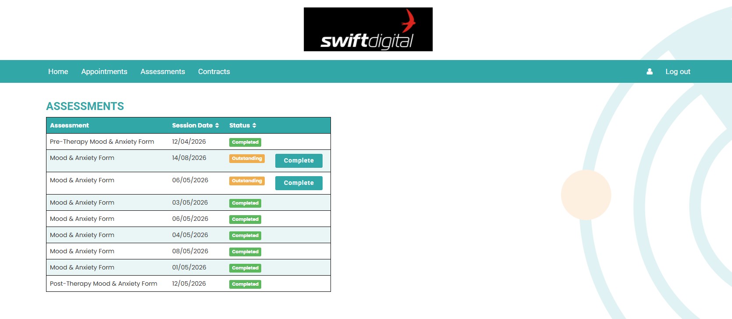Viewport: 732px width, 319px height.
Task: Click the 12/05/2026 session date
Action: coord(189,284)
